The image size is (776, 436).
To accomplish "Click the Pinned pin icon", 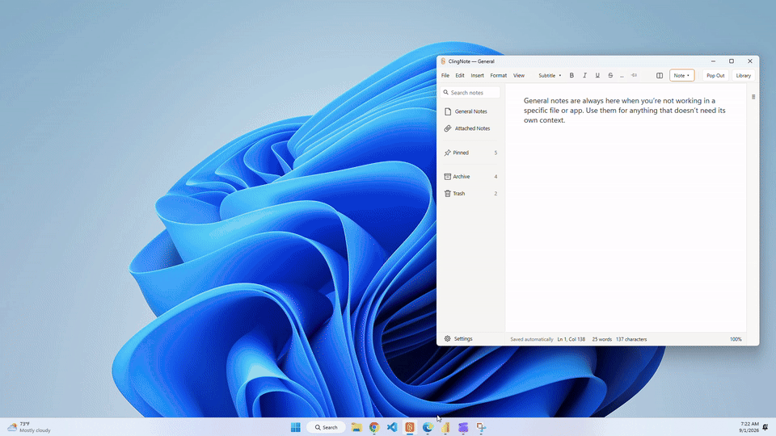I will 447,153.
